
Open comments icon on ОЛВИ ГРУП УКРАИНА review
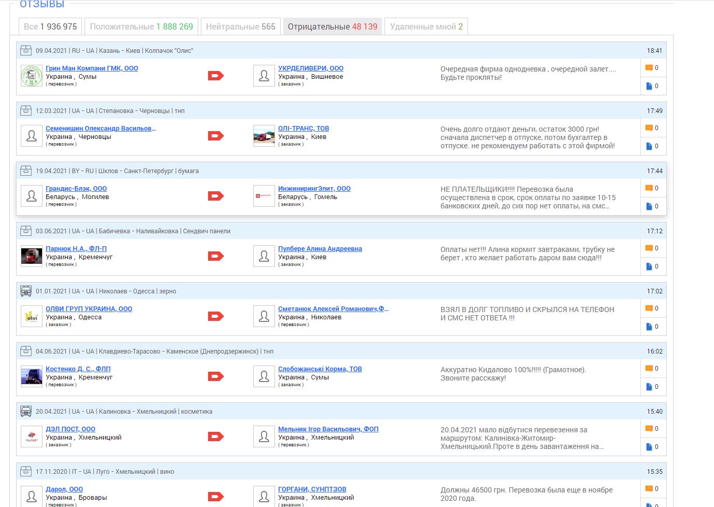pyautogui.click(x=649, y=308)
